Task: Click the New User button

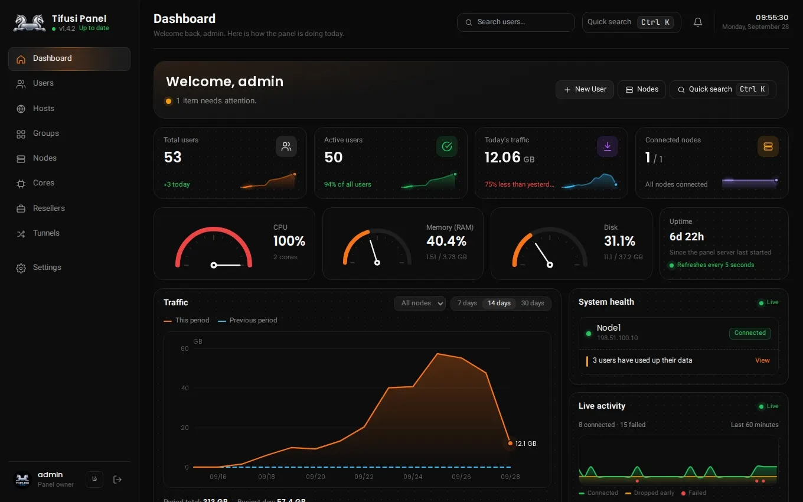Action: click(x=585, y=90)
